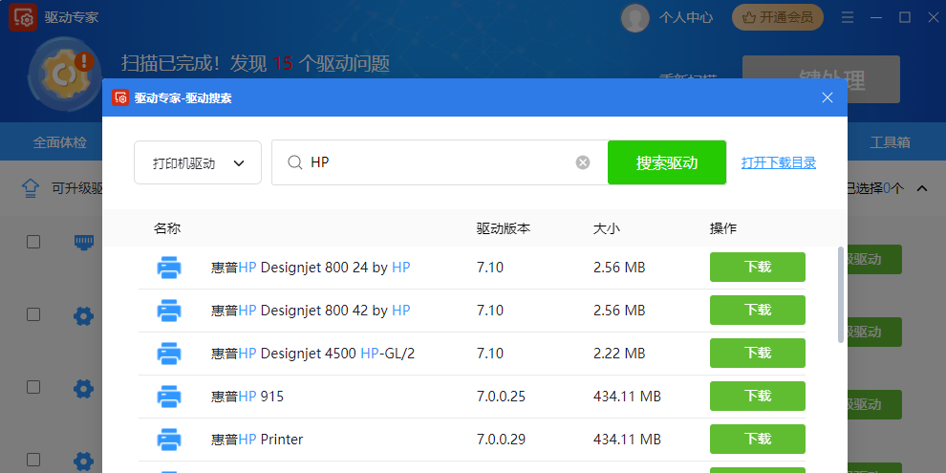The image size is (946, 473).
Task: Click the dialog title logo icon
Action: pos(120,97)
